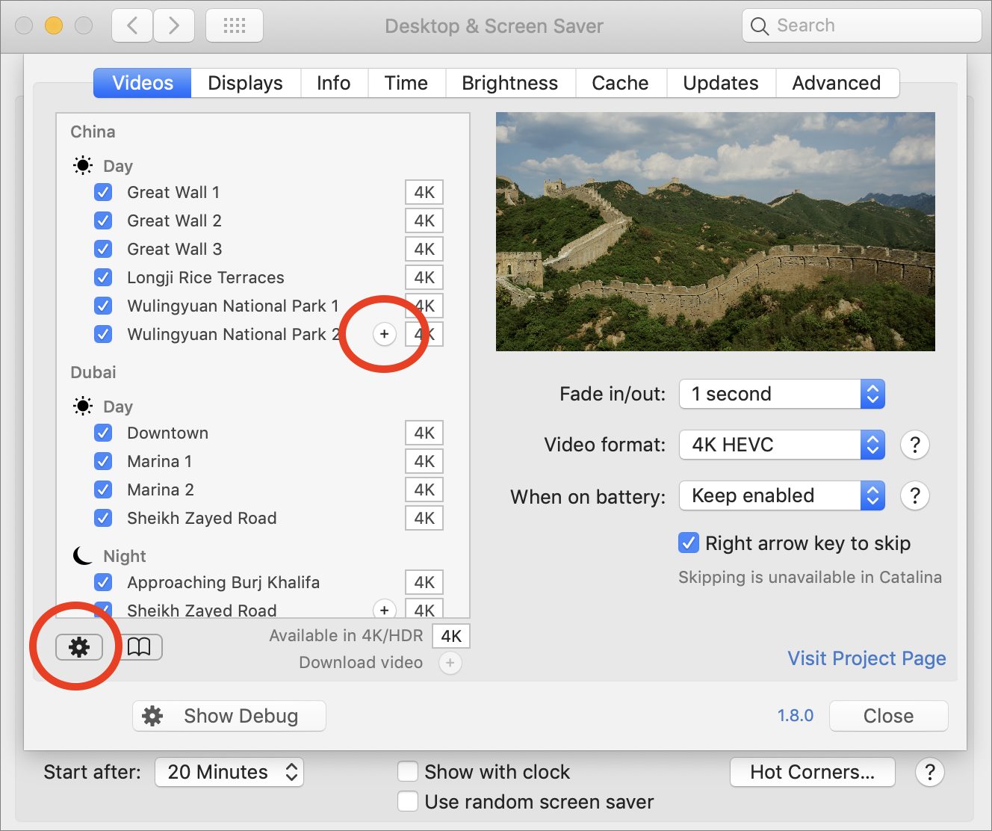Click download plus icon for Wulingyuan National Park 2
Screen dimensions: 992x831
pyautogui.click(x=384, y=334)
